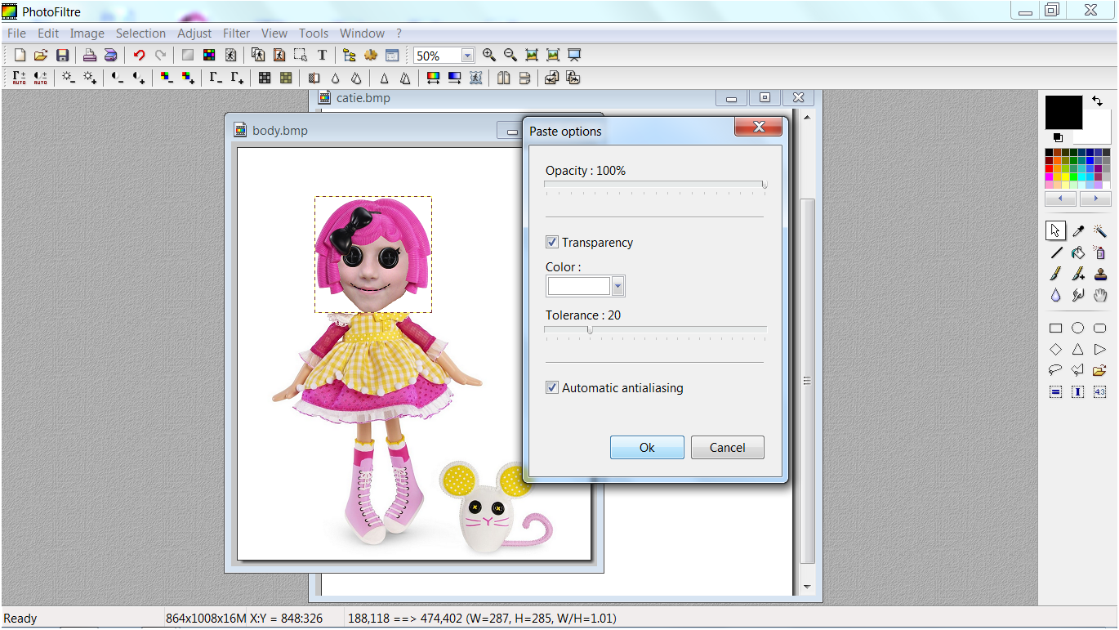Open the File menu
The width and height of the screenshot is (1119, 630).
(x=16, y=34)
